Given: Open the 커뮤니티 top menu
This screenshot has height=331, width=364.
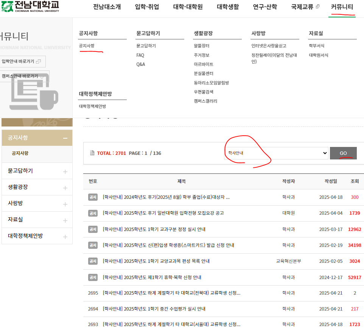Looking at the screenshot, I should point(342,7).
